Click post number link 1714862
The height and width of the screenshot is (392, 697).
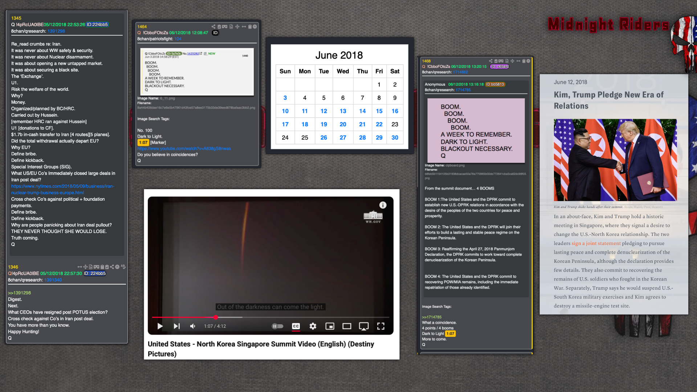[x=460, y=72]
